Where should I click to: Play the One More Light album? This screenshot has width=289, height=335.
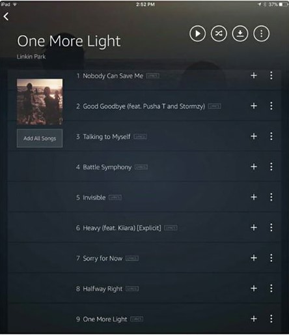coord(197,34)
